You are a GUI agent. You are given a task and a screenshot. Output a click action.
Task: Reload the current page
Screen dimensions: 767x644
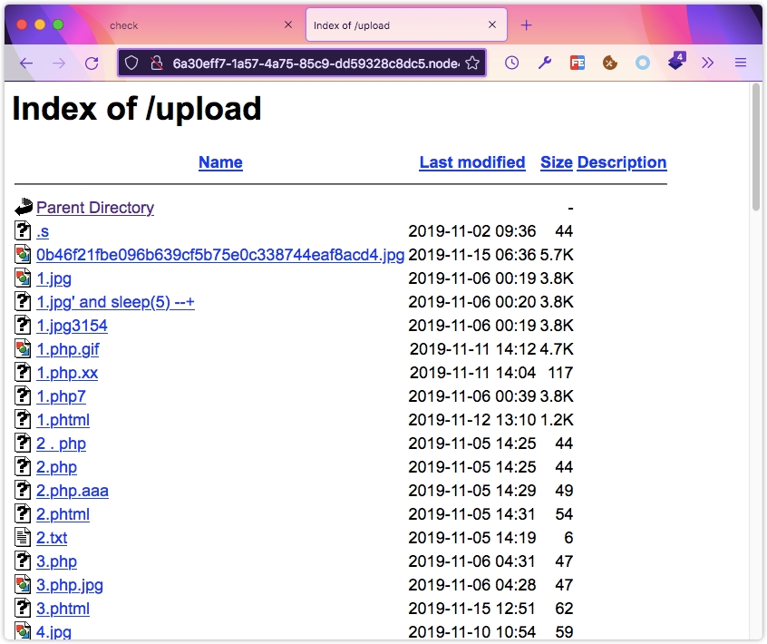pyautogui.click(x=92, y=63)
